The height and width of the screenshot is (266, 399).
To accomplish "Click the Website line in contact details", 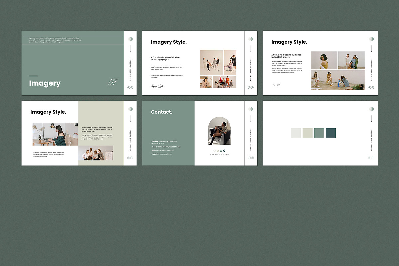I will [x=162, y=154].
